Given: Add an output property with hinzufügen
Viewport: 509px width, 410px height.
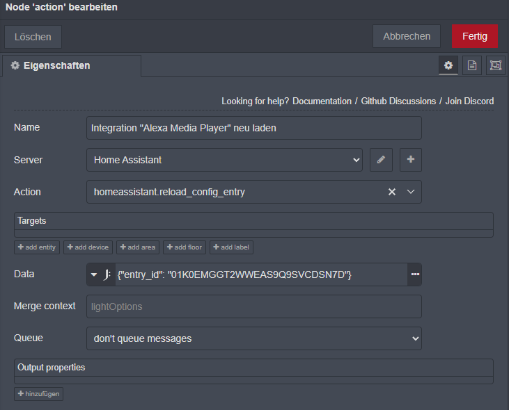Looking at the screenshot, I should (x=38, y=394).
